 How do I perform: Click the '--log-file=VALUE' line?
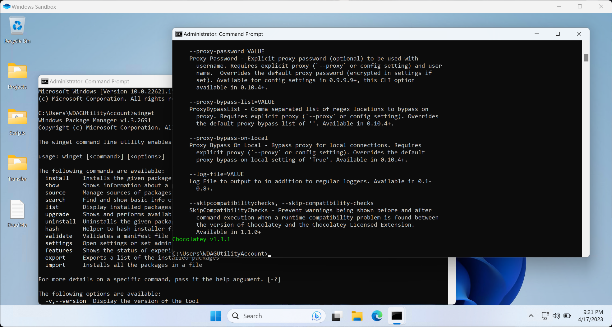(x=217, y=174)
